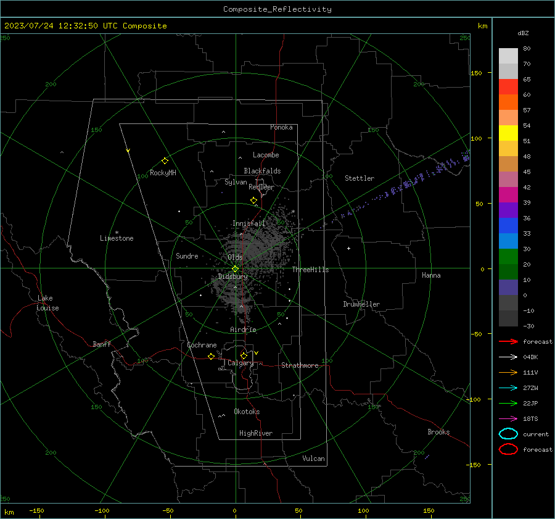
Task: Click the Lake Louise label
Action: pyautogui.click(x=47, y=303)
